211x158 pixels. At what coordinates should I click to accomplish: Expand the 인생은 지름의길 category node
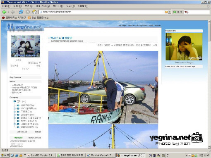(14, 118)
